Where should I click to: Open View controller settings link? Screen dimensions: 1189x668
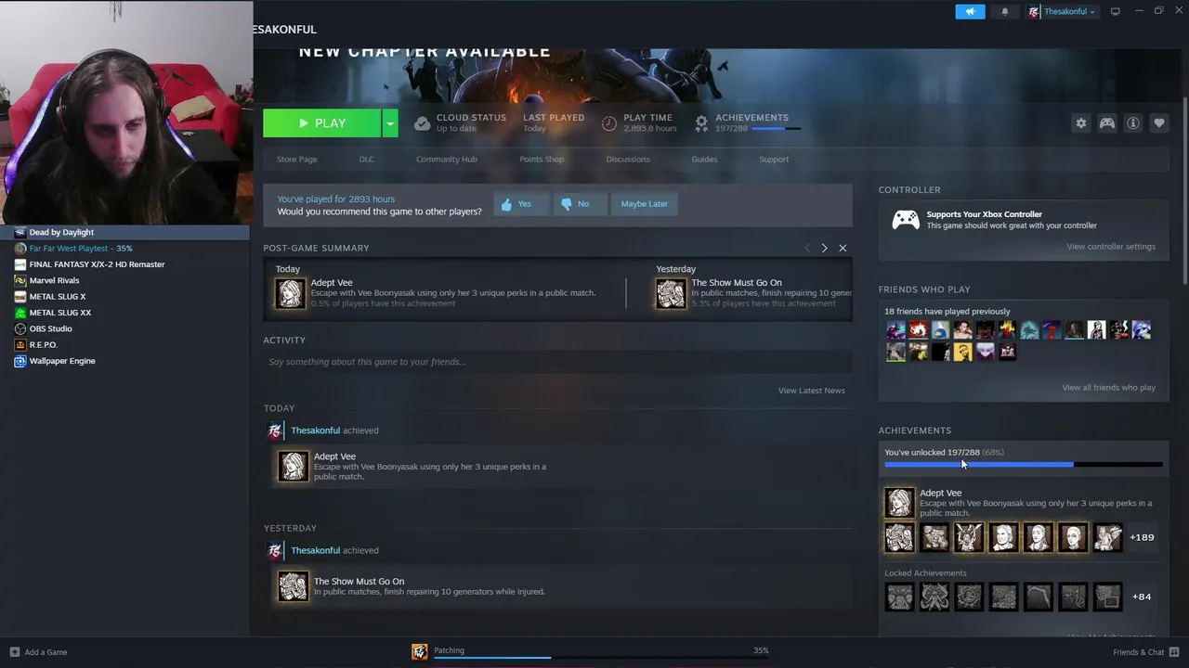click(1111, 247)
